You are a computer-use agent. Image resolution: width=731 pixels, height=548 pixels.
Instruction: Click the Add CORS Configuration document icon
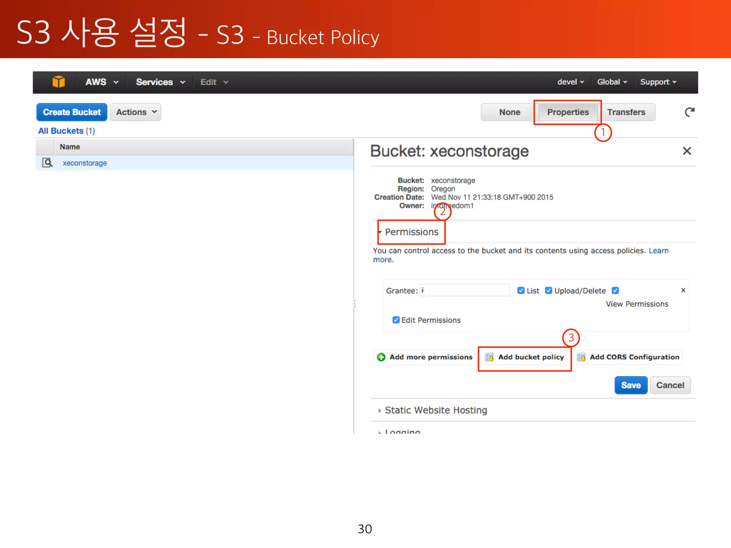(581, 357)
